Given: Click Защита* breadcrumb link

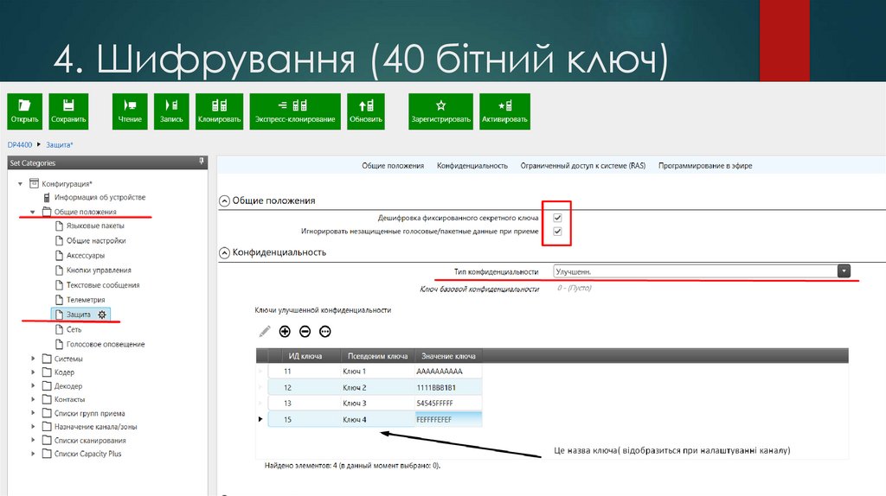Looking at the screenshot, I should (x=60, y=145).
